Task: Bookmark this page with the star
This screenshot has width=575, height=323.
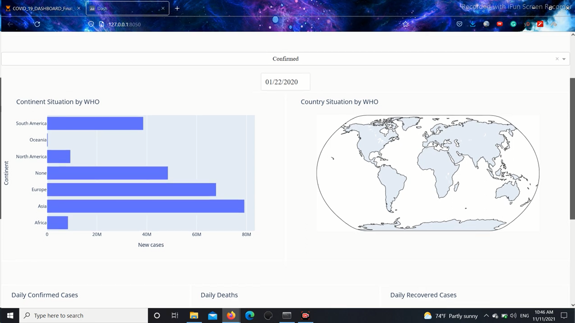Action: (405, 24)
